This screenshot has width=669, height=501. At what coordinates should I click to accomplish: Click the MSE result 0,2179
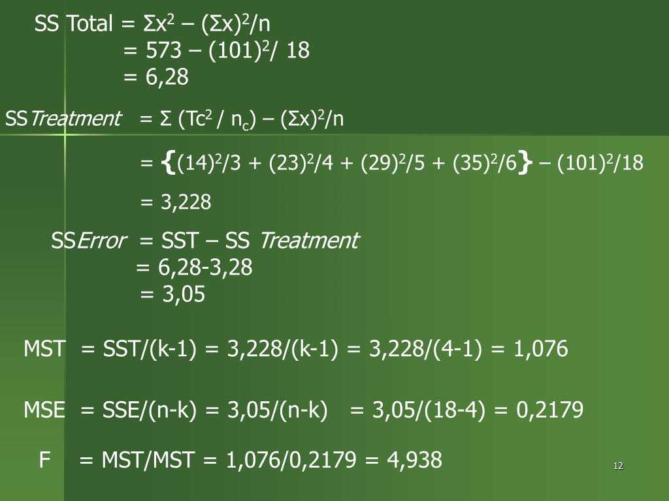point(549,410)
